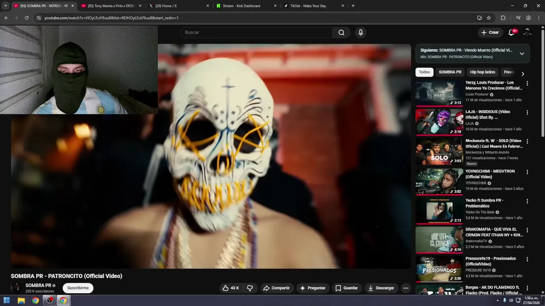
Task: Click the Buscar search field
Action: tap(257, 32)
